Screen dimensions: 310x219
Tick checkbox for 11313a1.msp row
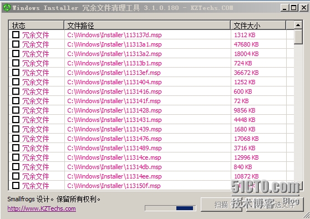click(16, 44)
